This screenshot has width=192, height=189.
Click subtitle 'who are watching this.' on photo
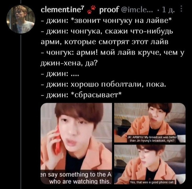tap(80, 182)
